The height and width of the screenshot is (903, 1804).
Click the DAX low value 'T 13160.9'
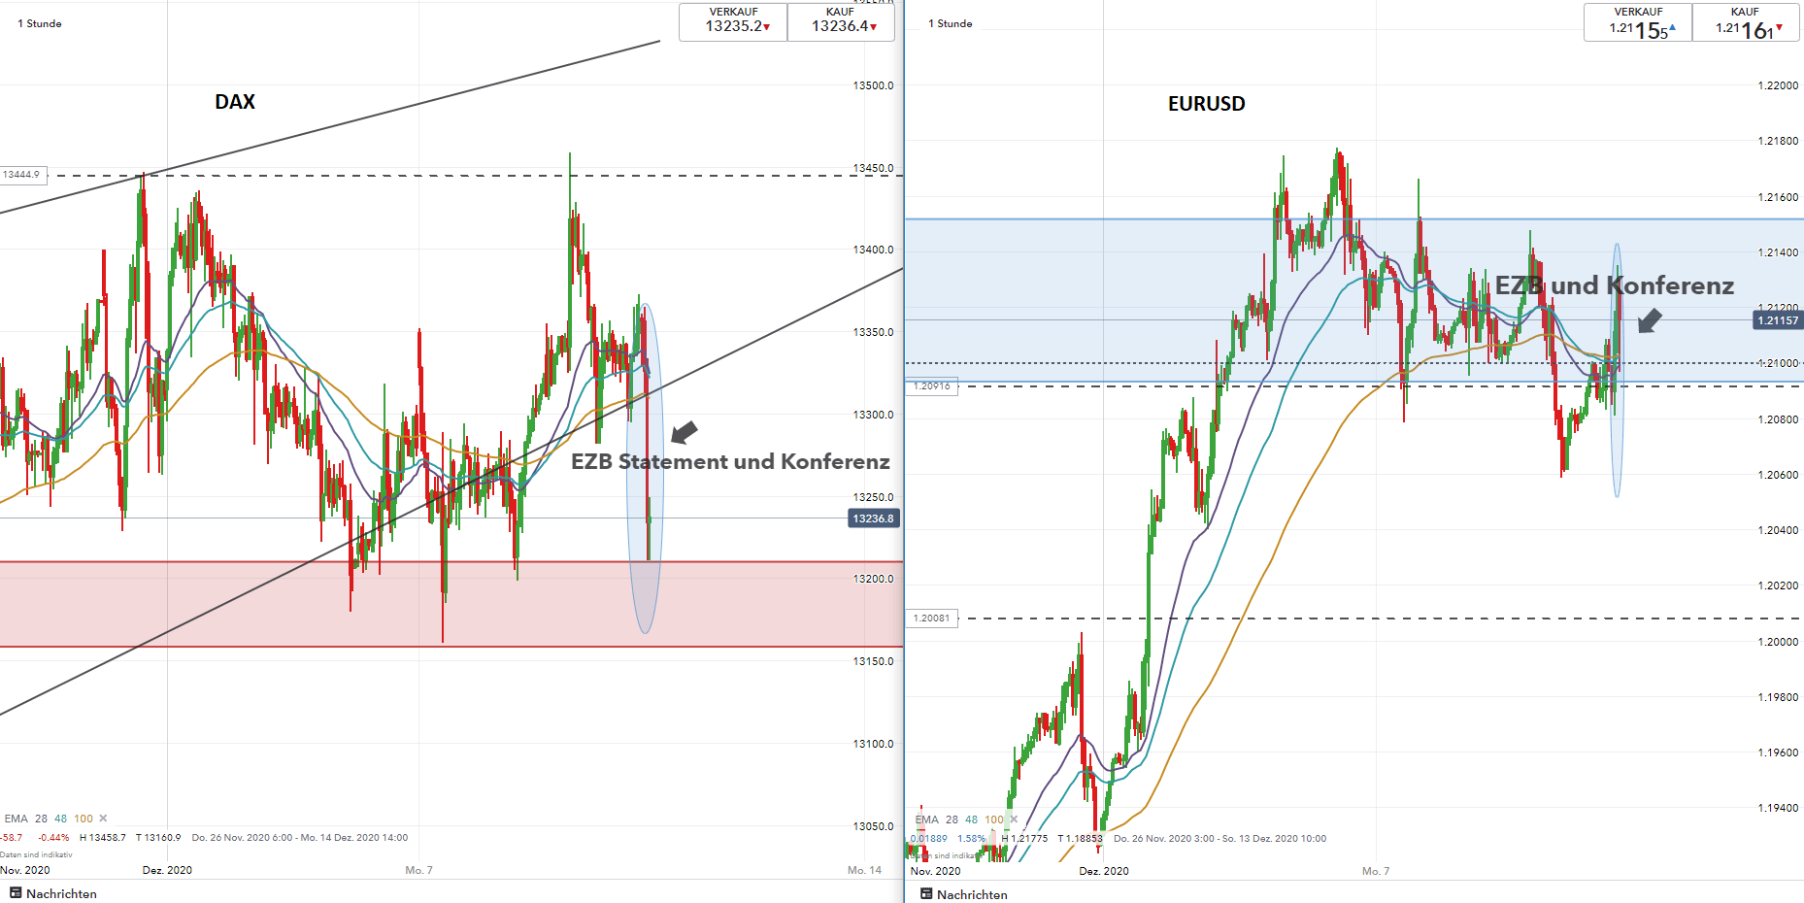pos(158,837)
